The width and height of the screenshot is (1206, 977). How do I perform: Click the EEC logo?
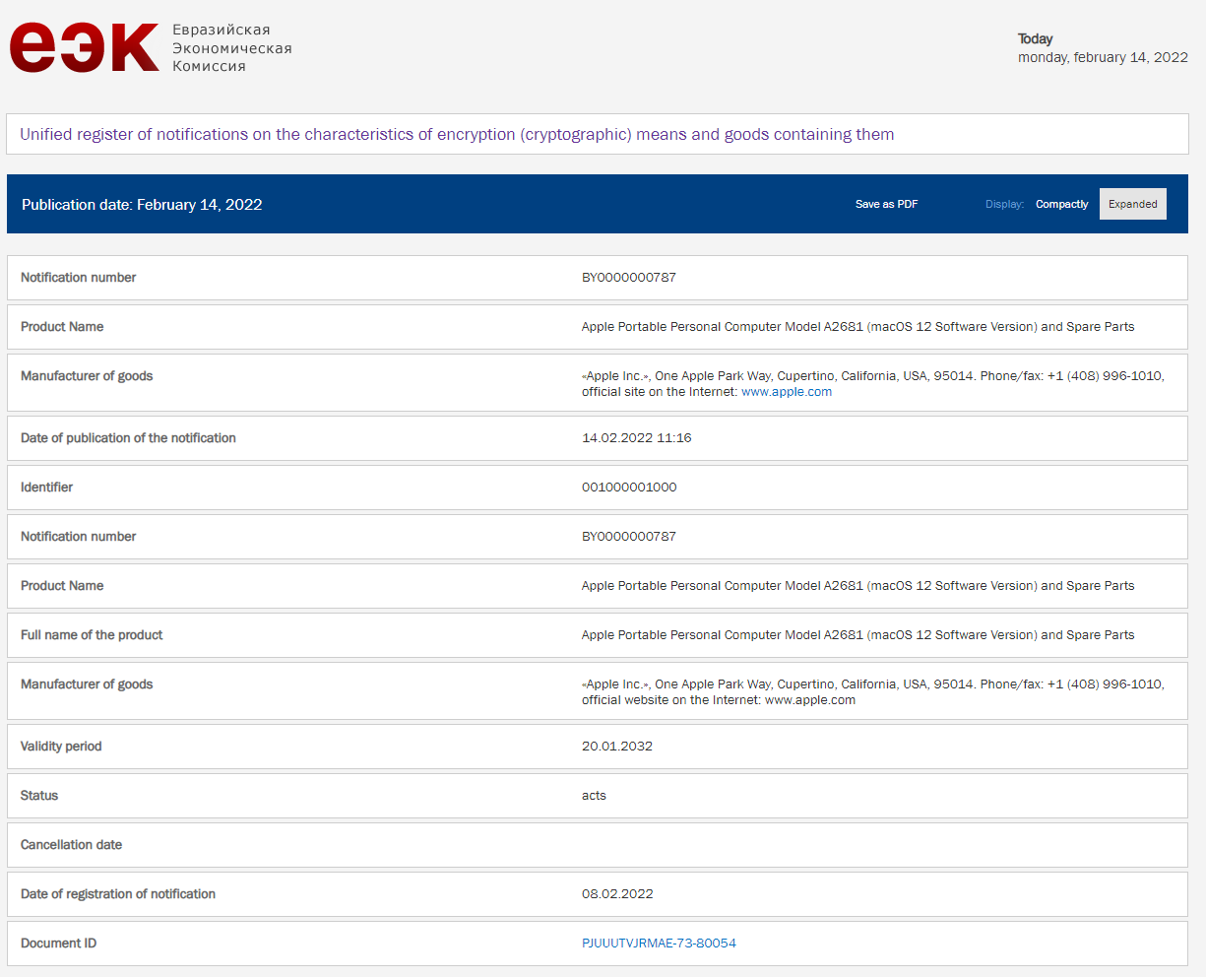(x=85, y=48)
